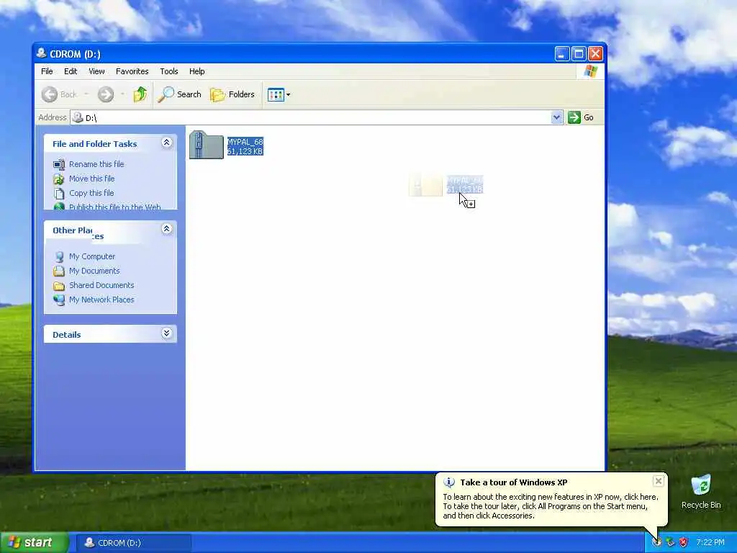
Task: Click the My Network Places icon
Action: [x=59, y=300]
